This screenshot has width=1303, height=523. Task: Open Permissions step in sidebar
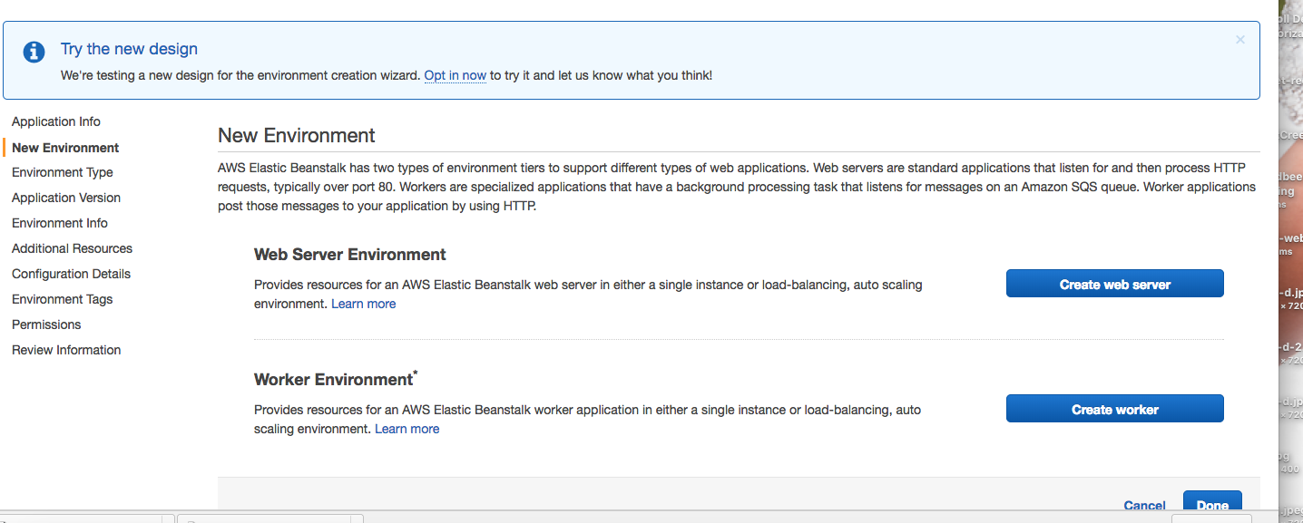46,324
